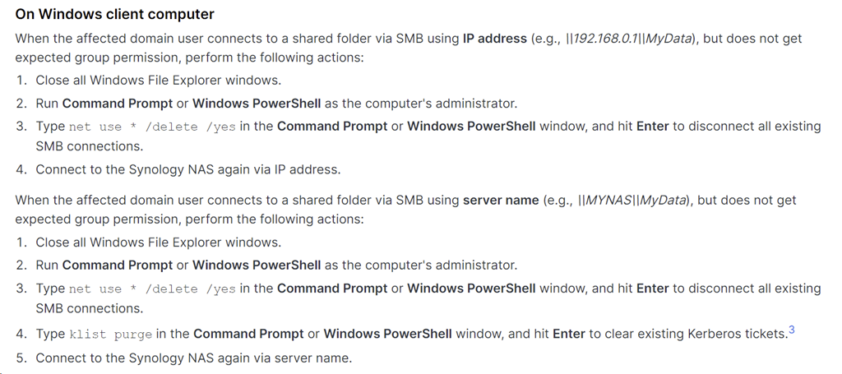
Task: Click the bold "IP address" in the first paragraph
Action: (x=494, y=39)
